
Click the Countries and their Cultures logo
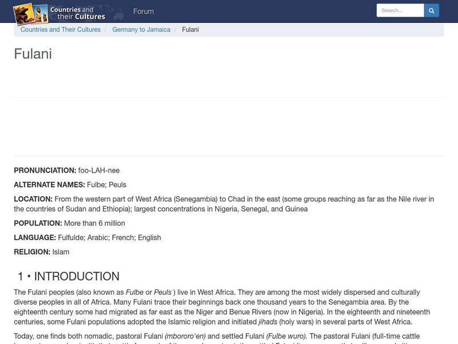(60, 13)
